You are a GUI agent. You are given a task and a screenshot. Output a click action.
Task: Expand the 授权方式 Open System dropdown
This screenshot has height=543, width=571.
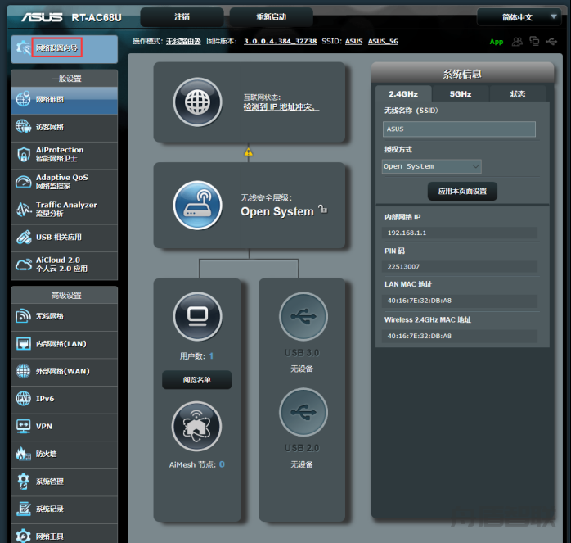[x=432, y=166]
